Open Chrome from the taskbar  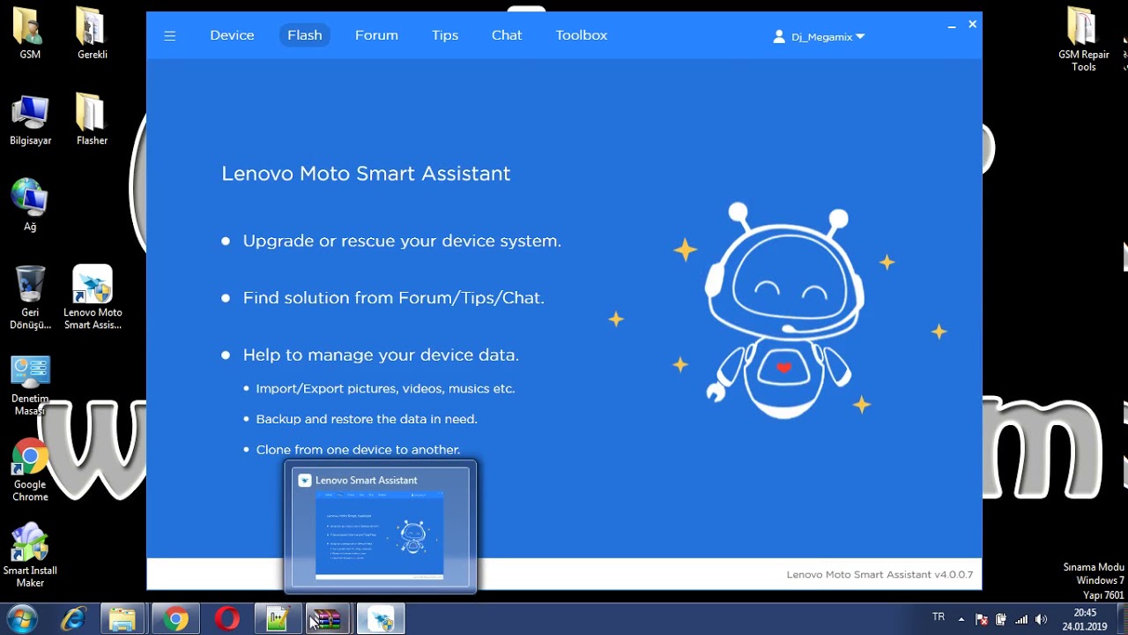click(x=175, y=619)
